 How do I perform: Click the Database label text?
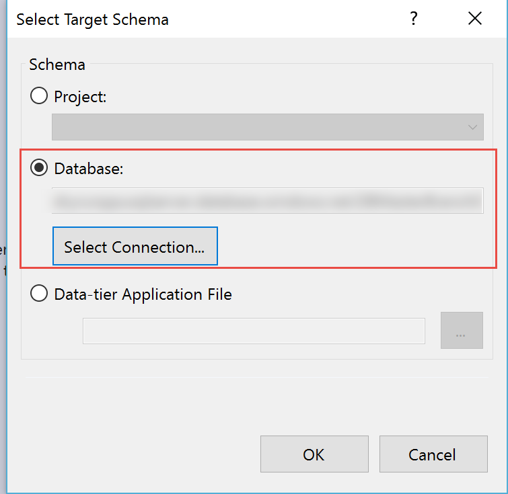(89, 169)
